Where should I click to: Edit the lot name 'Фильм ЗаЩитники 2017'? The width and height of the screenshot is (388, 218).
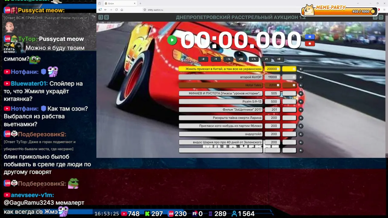pos(221,110)
